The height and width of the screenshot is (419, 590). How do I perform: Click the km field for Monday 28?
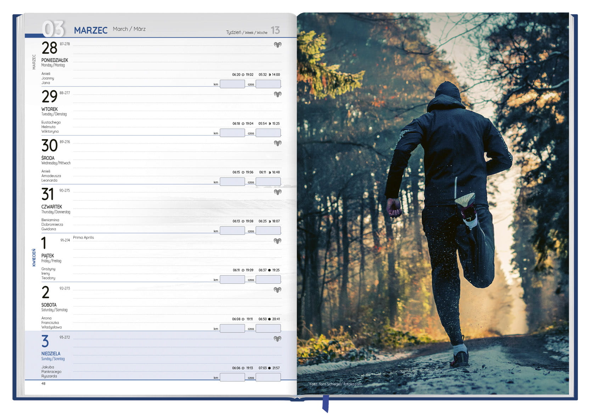[x=232, y=84]
